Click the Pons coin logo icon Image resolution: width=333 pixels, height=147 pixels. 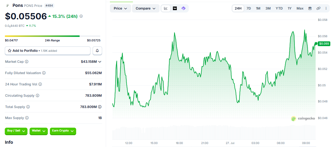pos(8,5)
